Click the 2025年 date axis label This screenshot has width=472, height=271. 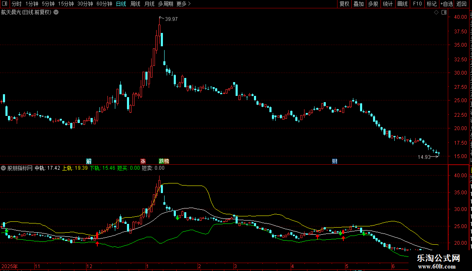point(10,266)
